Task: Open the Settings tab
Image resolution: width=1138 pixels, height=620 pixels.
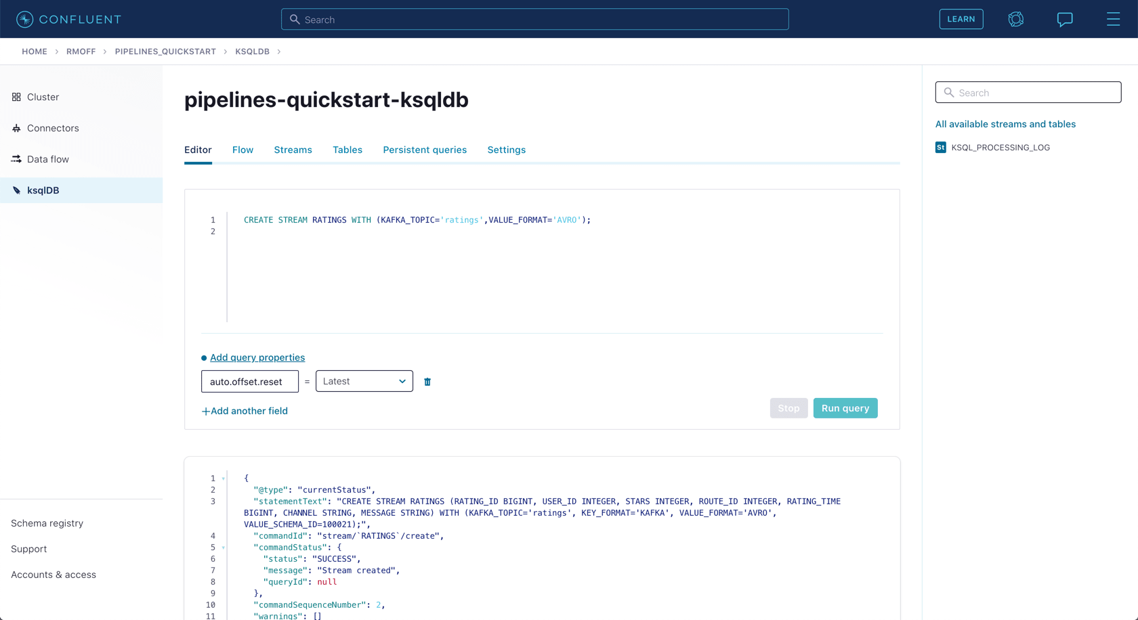Action: pyautogui.click(x=506, y=150)
